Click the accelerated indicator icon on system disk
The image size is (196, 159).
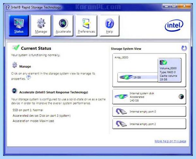(181, 97)
